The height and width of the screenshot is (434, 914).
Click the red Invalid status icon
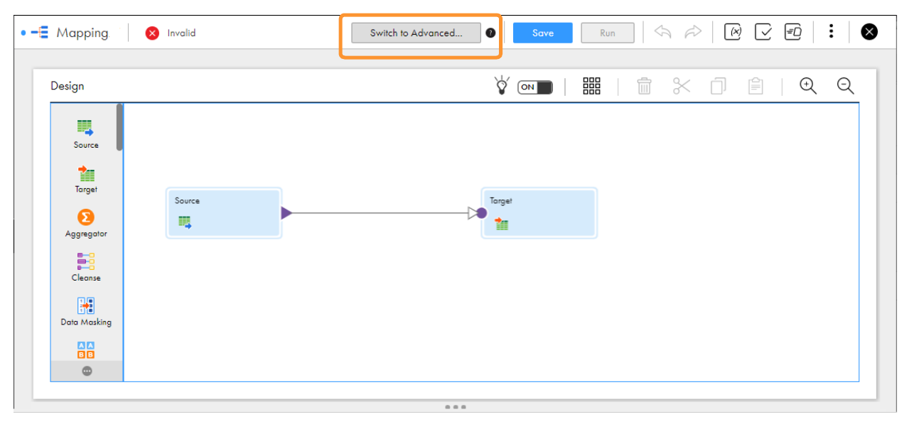click(152, 33)
